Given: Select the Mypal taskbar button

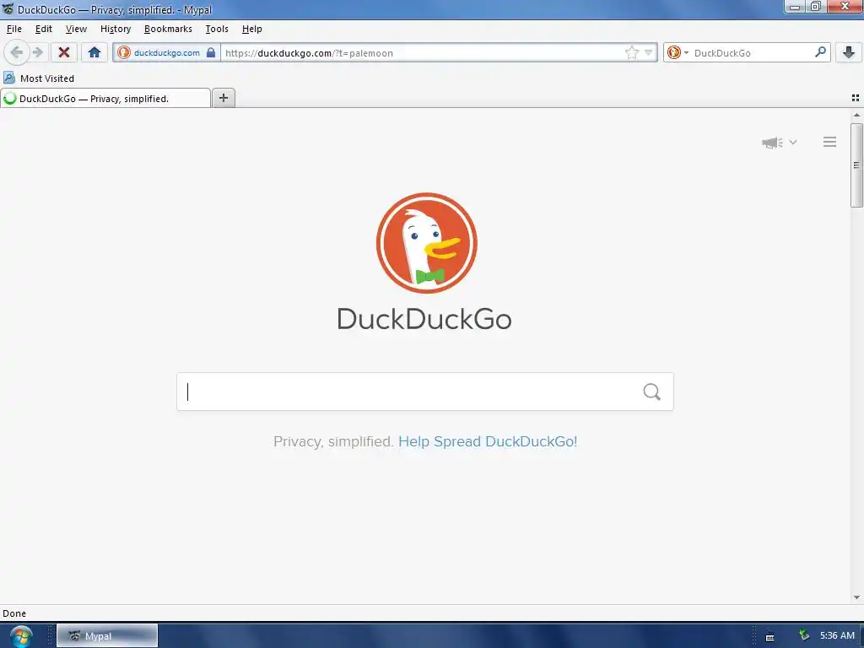Looking at the screenshot, I should click(107, 636).
